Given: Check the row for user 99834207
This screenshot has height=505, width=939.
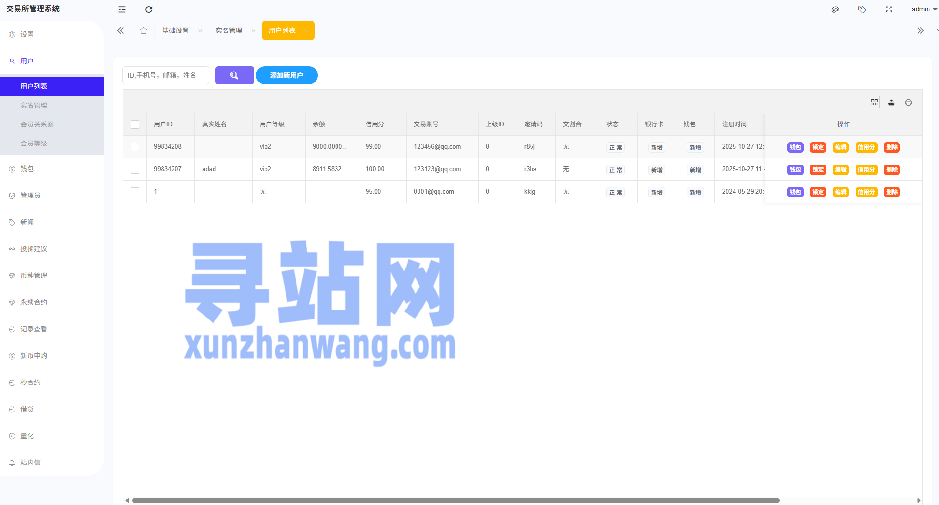Looking at the screenshot, I should [x=135, y=169].
